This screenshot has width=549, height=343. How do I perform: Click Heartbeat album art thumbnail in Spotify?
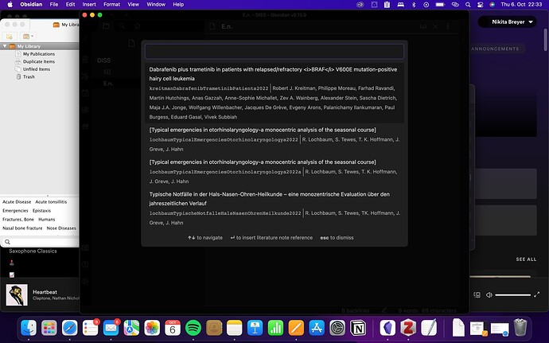coord(17,294)
